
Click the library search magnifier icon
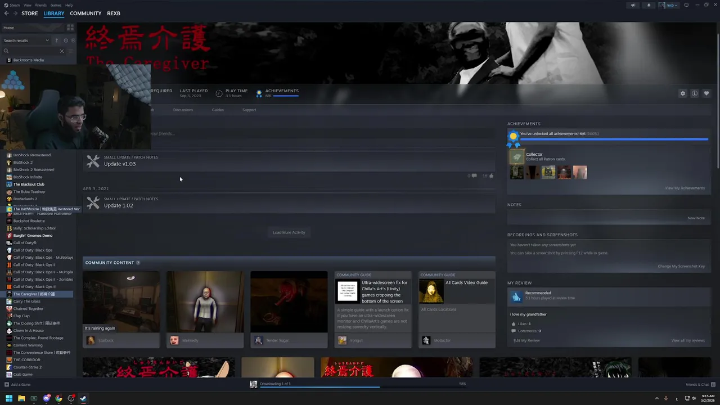[x=6, y=51]
